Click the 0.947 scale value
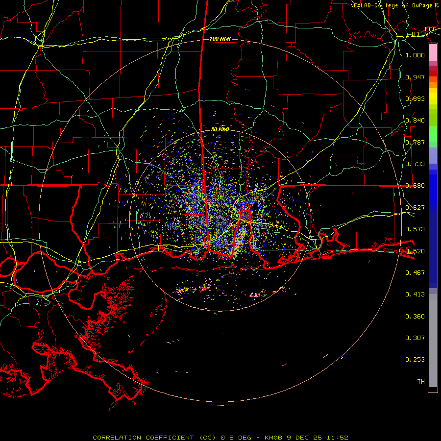The image size is (441, 441). point(415,77)
